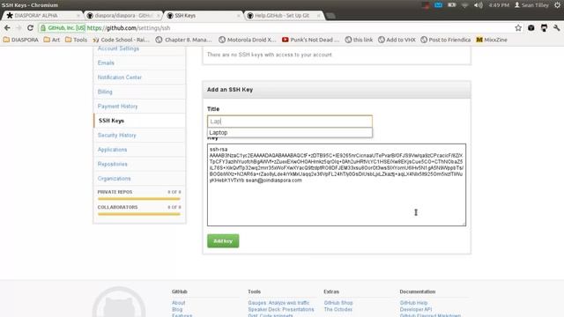This screenshot has width=564, height=317.
Task: Open the volume indicator in system tray
Action: tap(478, 5)
